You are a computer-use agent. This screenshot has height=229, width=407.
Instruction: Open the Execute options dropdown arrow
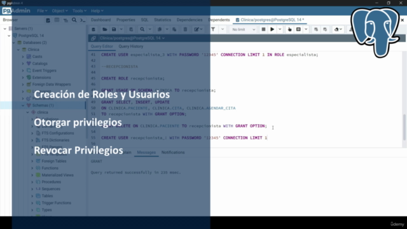click(x=280, y=29)
